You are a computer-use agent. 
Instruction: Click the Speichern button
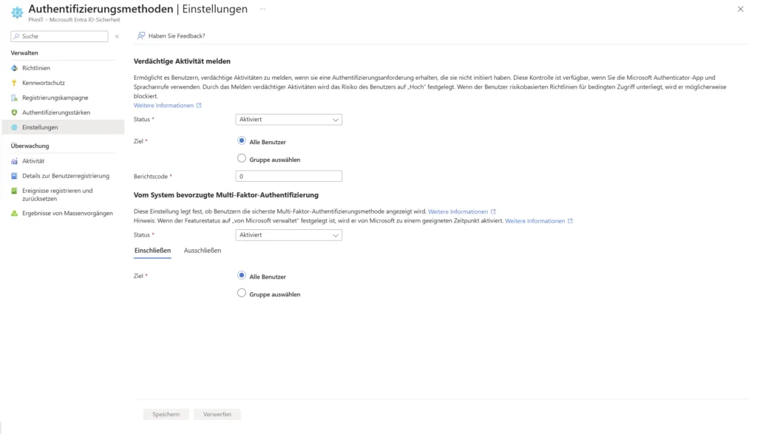click(166, 415)
